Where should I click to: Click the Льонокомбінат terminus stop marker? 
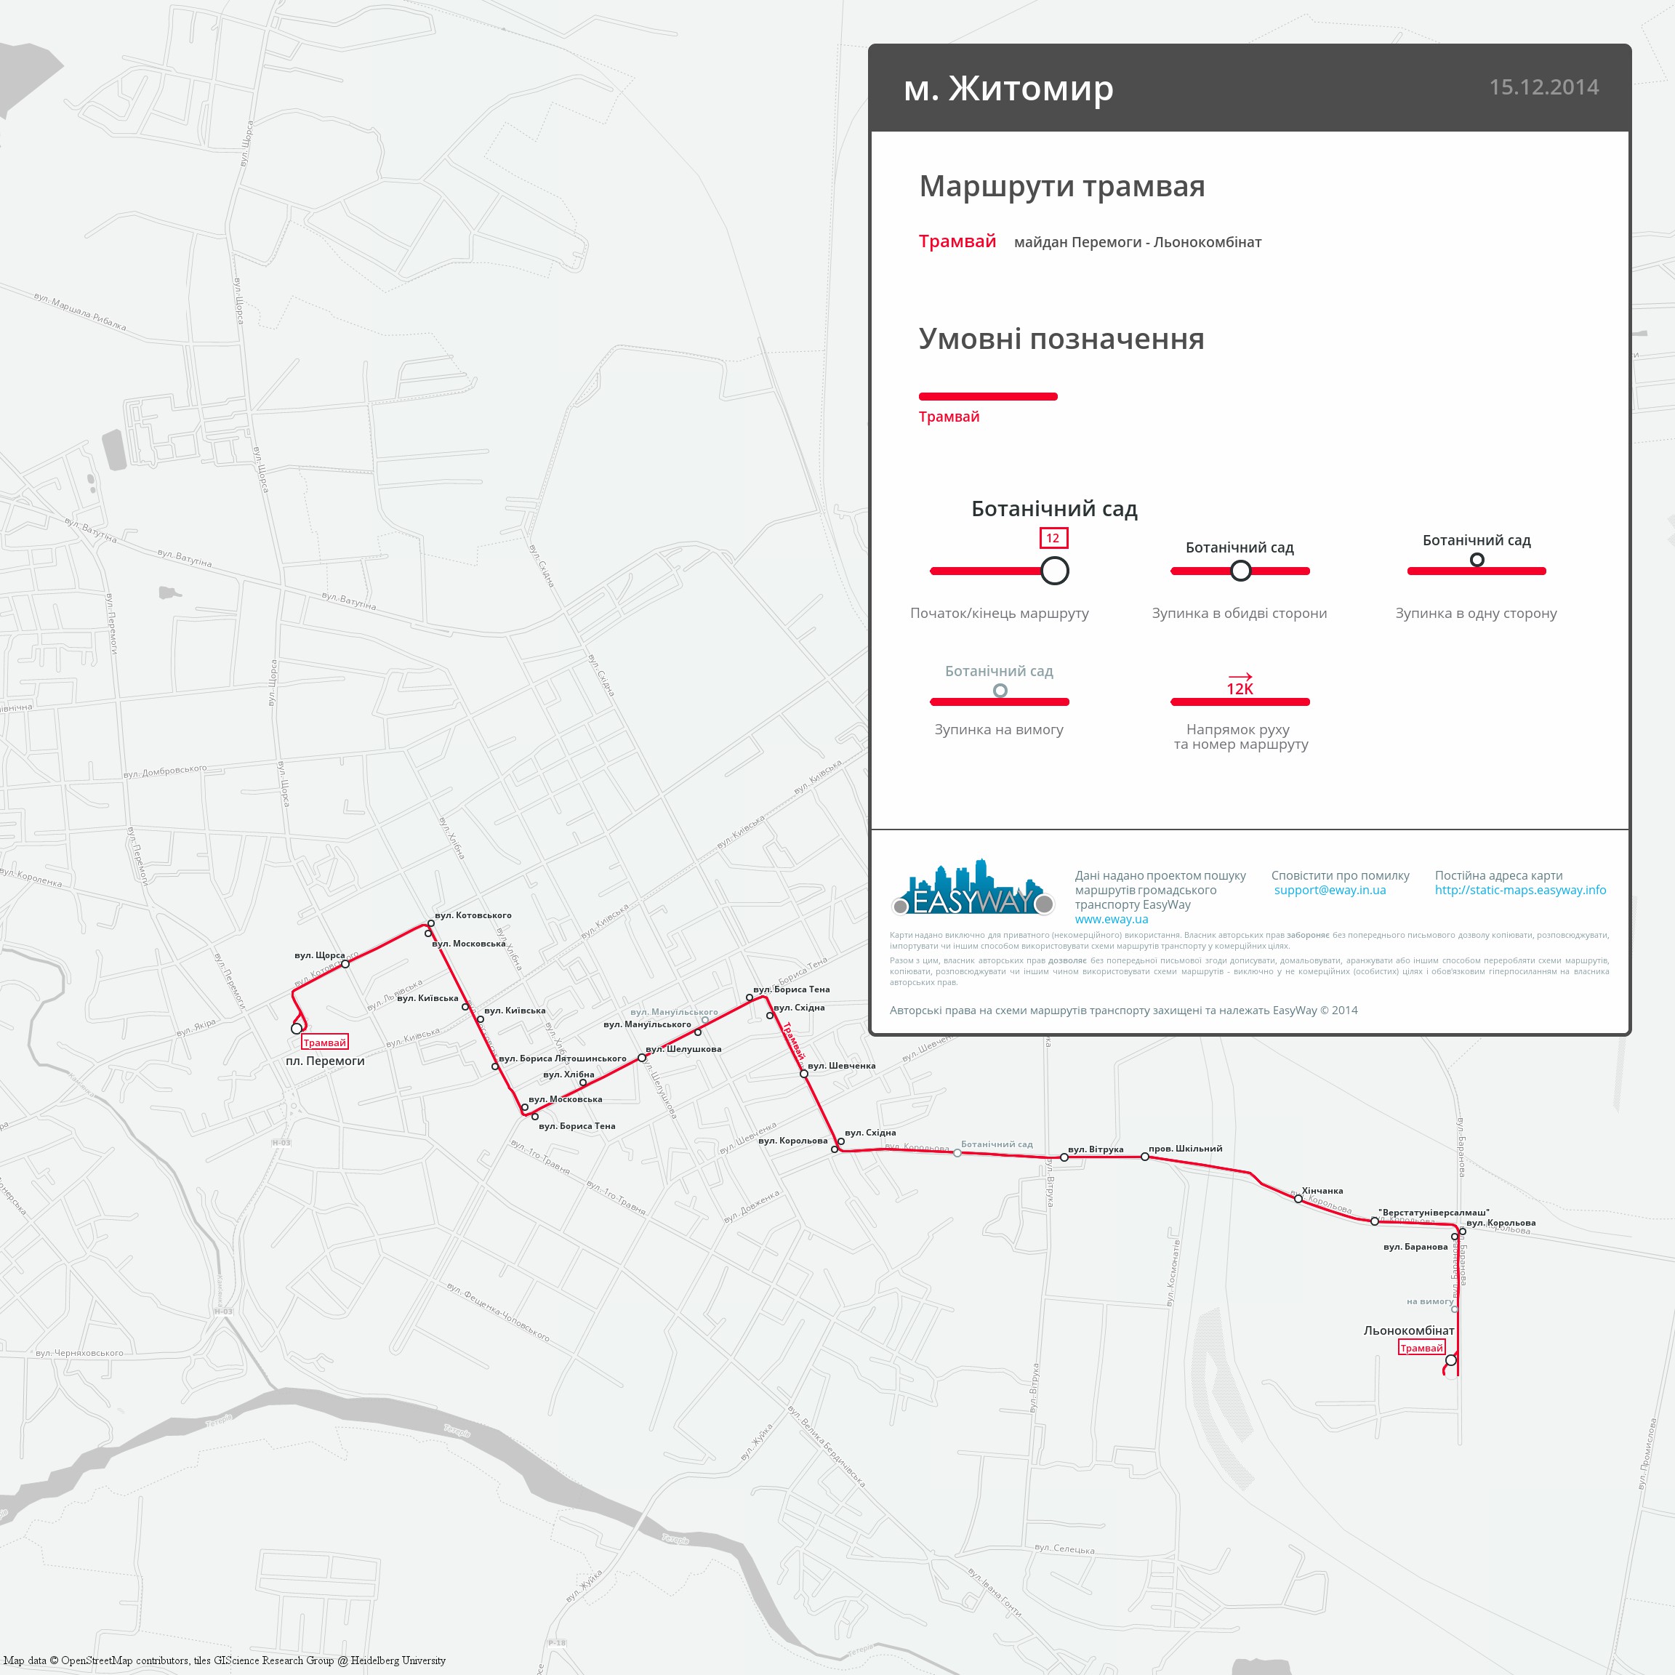[1451, 1360]
